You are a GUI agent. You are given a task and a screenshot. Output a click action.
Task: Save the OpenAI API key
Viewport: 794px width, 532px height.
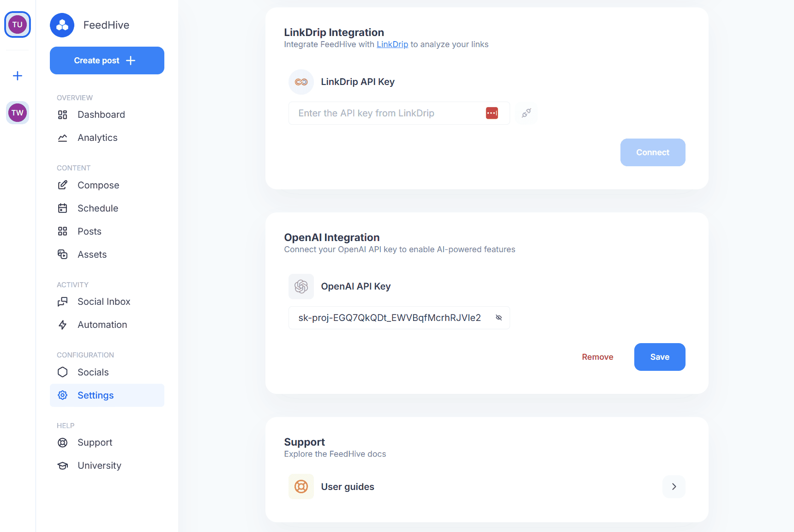pyautogui.click(x=660, y=357)
